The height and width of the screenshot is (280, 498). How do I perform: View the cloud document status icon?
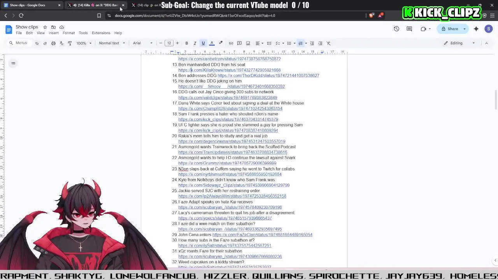tap(61, 27)
